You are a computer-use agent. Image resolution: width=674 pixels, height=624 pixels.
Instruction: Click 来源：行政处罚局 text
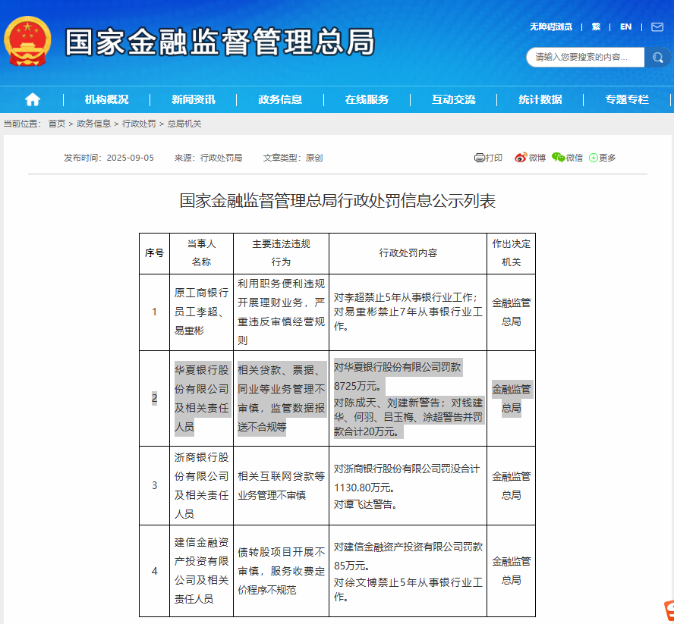[208, 158]
